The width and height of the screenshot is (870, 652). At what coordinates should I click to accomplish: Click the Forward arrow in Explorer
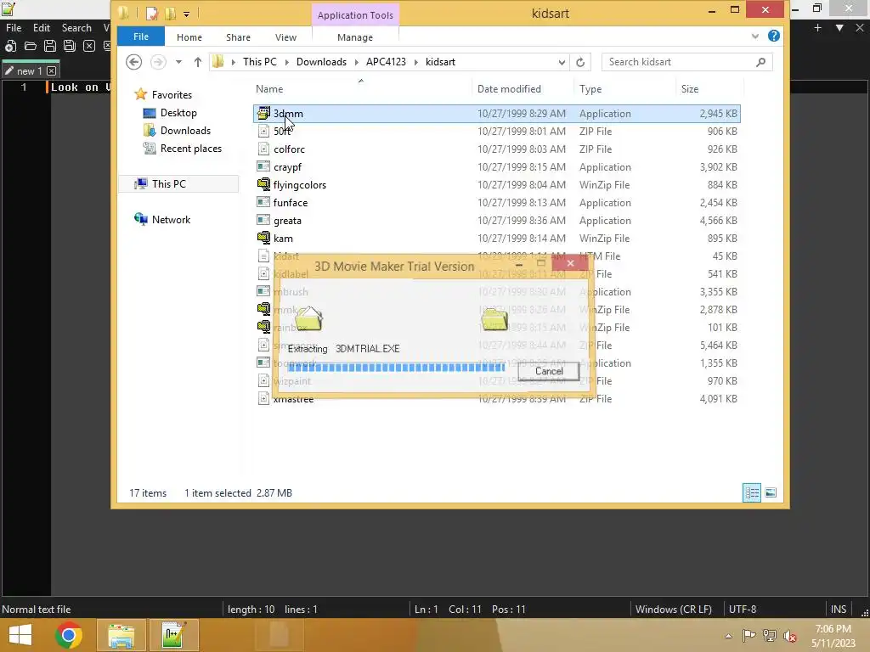(x=158, y=62)
